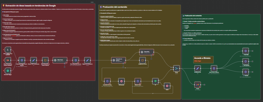Open the Fetch Reputable Sources HTTP node
Screen dimensions: 263x102
pyautogui.click(x=76, y=60)
